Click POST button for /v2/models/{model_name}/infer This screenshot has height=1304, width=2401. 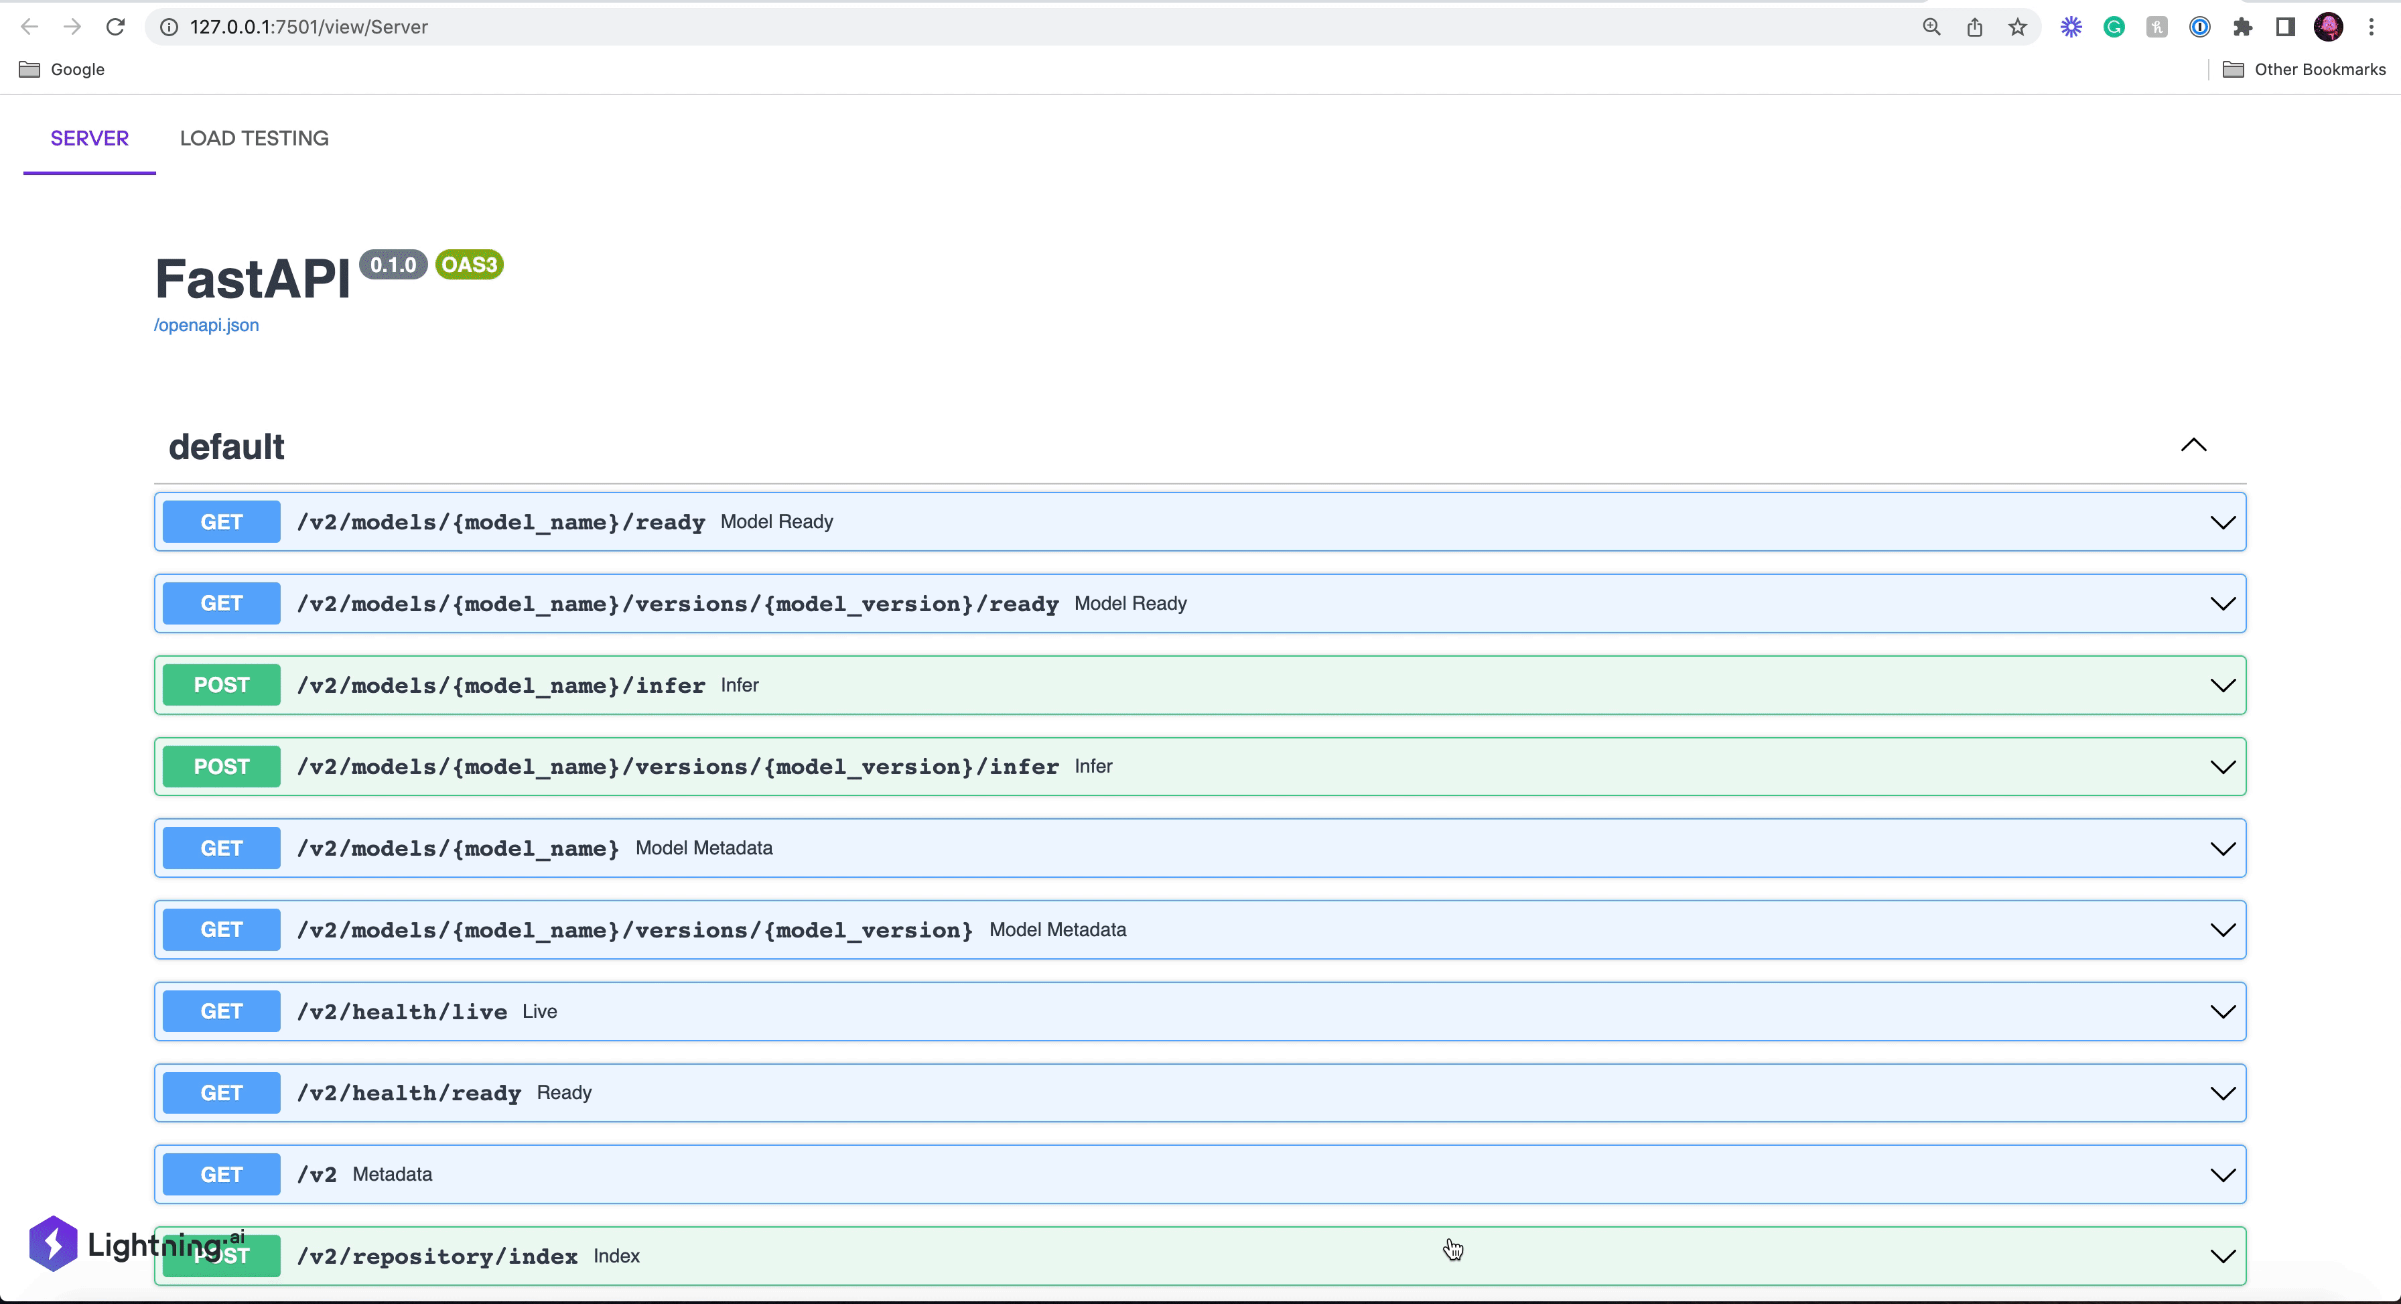(x=221, y=685)
